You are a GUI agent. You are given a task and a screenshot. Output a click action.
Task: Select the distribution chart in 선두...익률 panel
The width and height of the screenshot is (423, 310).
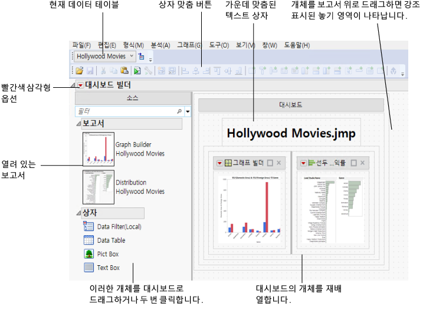coord(333,210)
